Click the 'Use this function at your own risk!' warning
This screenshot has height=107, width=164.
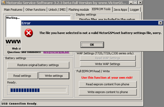click(x=107, y=78)
